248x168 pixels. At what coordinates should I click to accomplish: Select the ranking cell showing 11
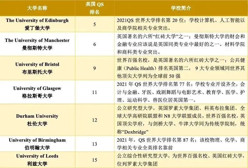[x=94, y=92]
